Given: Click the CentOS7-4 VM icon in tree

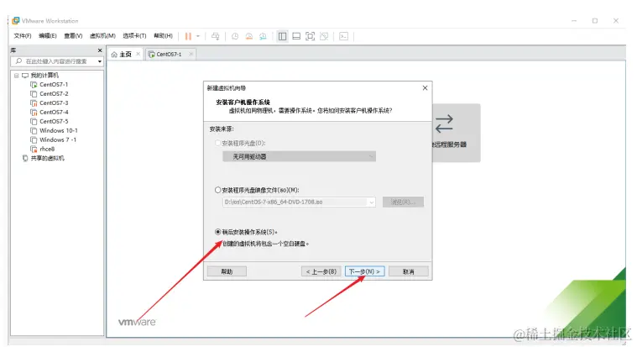Looking at the screenshot, I should pos(34,112).
